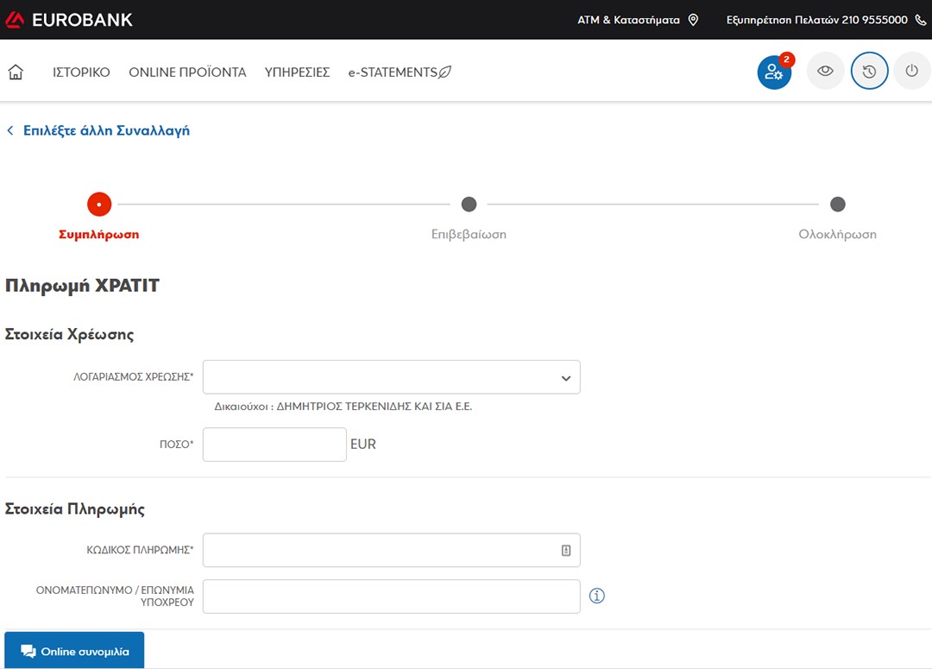
Task: Focus the ΚΩΔΙΚΟΣ ΠΛΗΡΩΜΗΣ input field
Action: 380,550
